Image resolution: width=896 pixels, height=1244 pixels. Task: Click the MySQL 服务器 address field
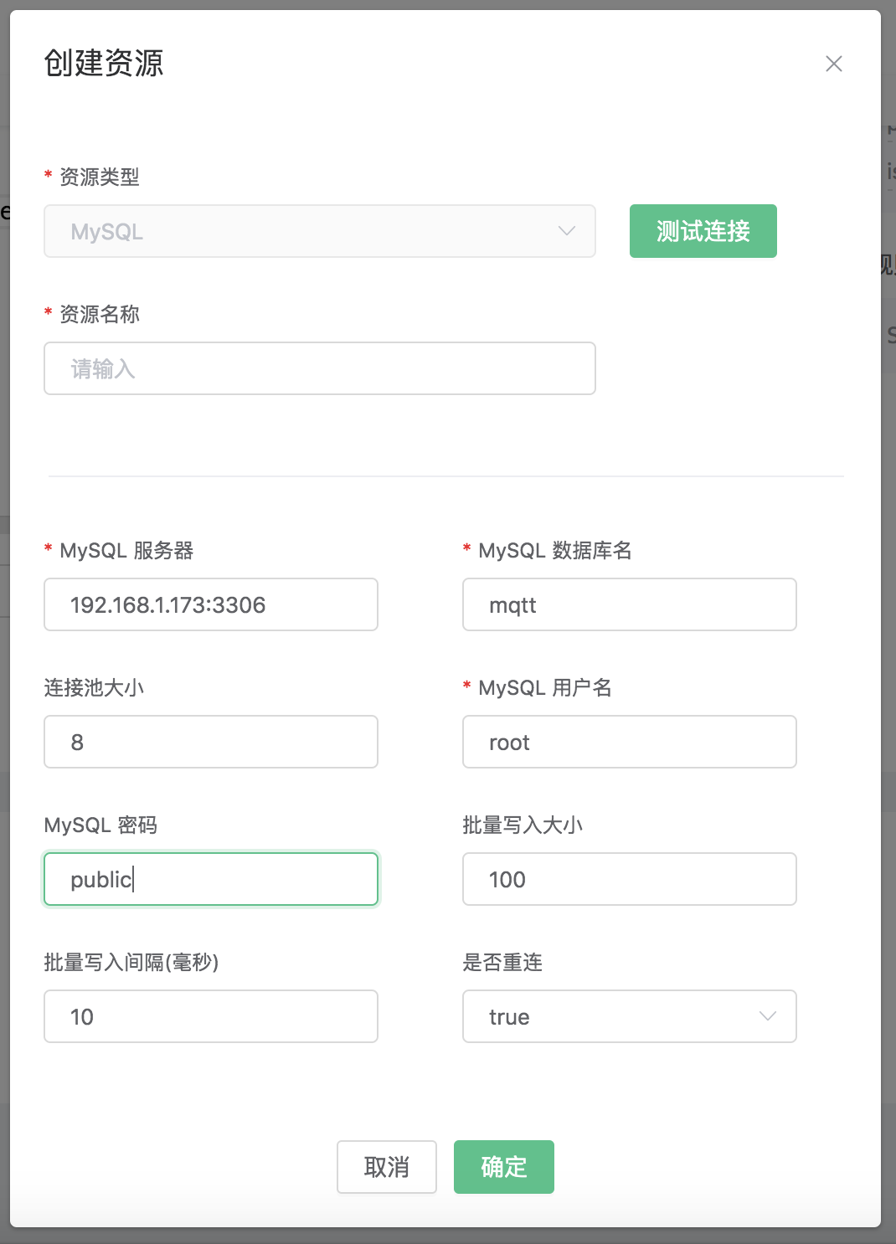(x=210, y=604)
